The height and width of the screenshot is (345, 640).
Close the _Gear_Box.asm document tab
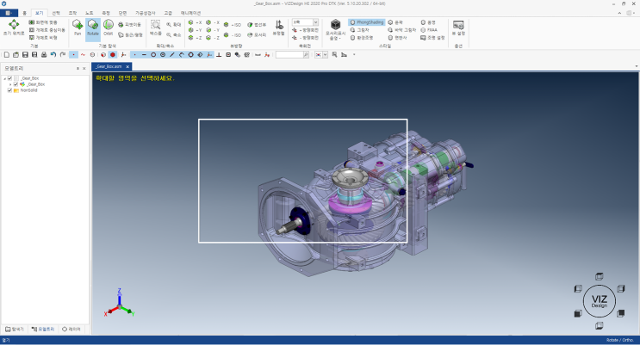[127, 66]
